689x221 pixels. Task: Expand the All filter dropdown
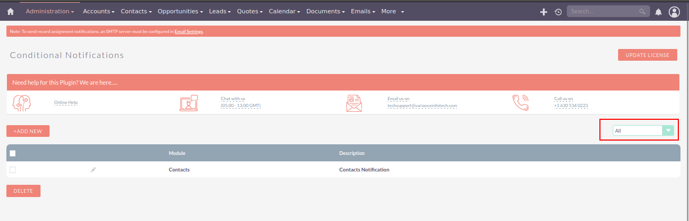pos(668,130)
